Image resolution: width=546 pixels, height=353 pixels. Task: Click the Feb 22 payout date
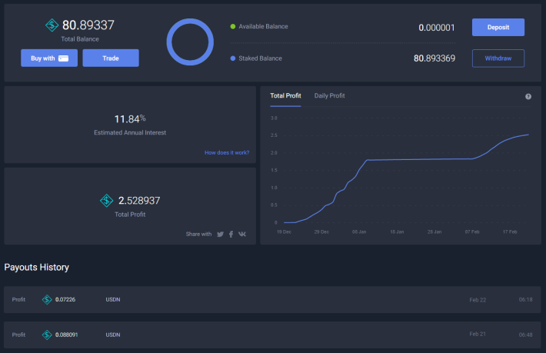pyautogui.click(x=478, y=300)
